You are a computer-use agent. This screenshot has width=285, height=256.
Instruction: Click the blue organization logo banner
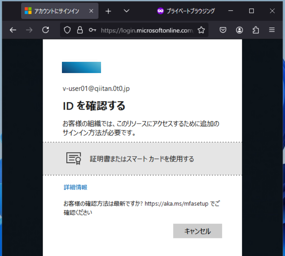coord(81,67)
